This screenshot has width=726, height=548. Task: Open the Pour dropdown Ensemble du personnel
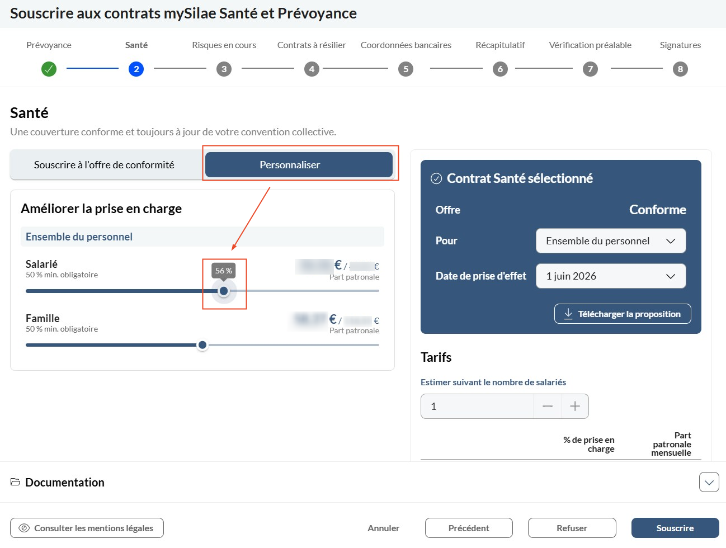point(611,241)
